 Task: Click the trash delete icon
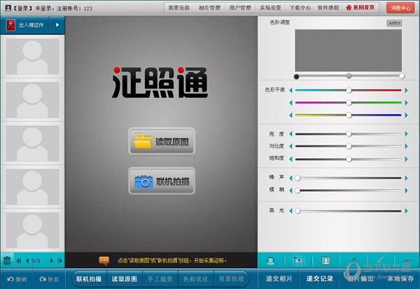pyautogui.click(x=7, y=260)
